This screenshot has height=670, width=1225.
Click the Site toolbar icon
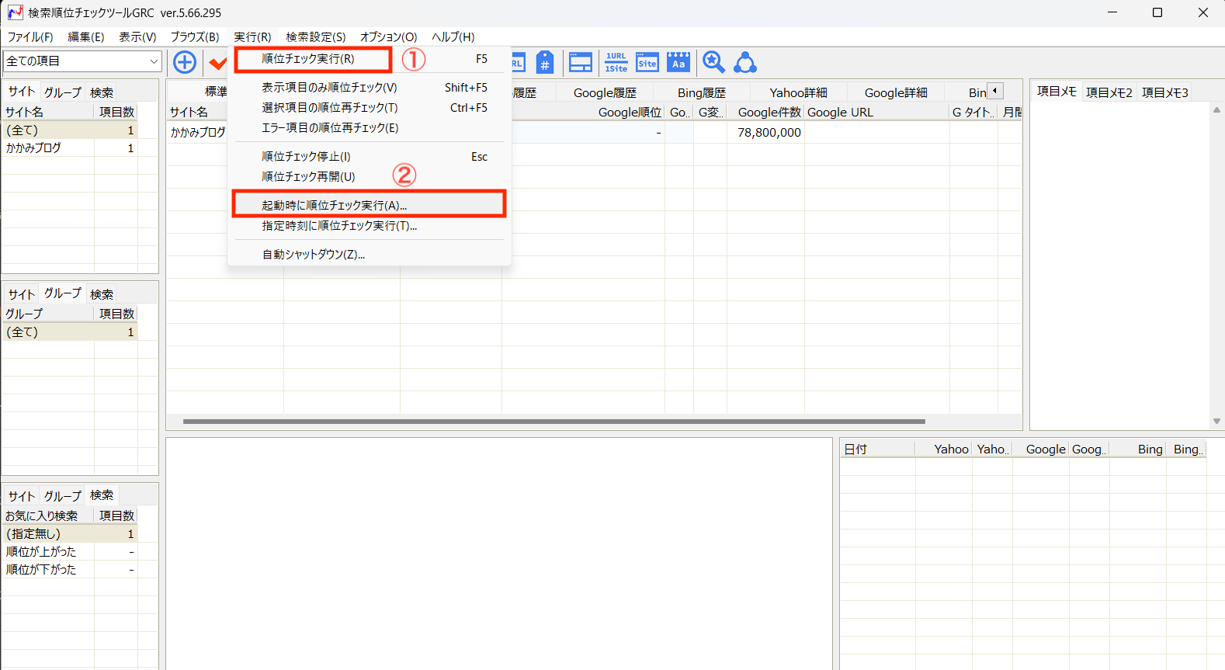[647, 62]
